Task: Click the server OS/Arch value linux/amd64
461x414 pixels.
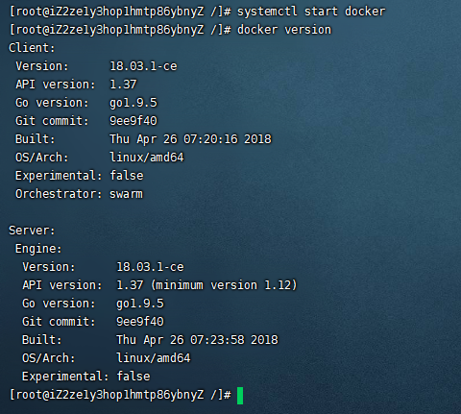Action: click(x=154, y=358)
